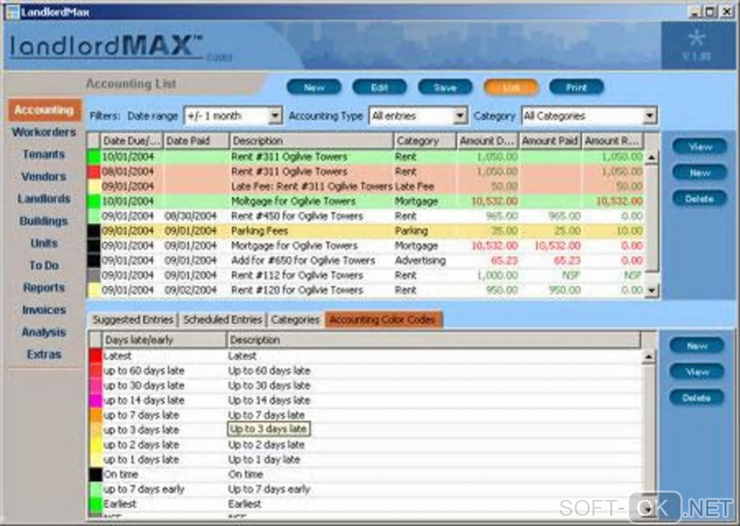Open the Accounting section in sidebar

(44, 110)
